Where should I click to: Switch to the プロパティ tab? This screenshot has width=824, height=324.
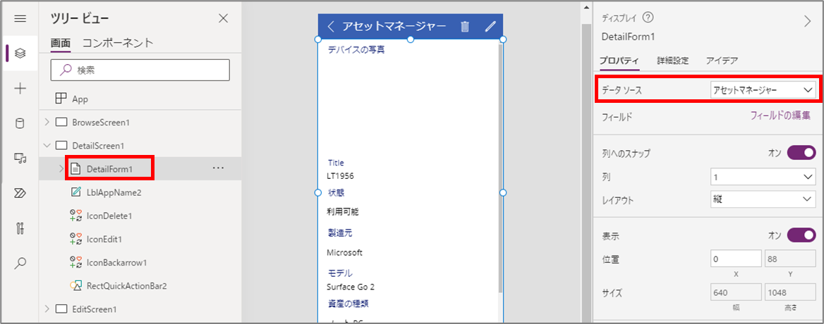point(619,61)
